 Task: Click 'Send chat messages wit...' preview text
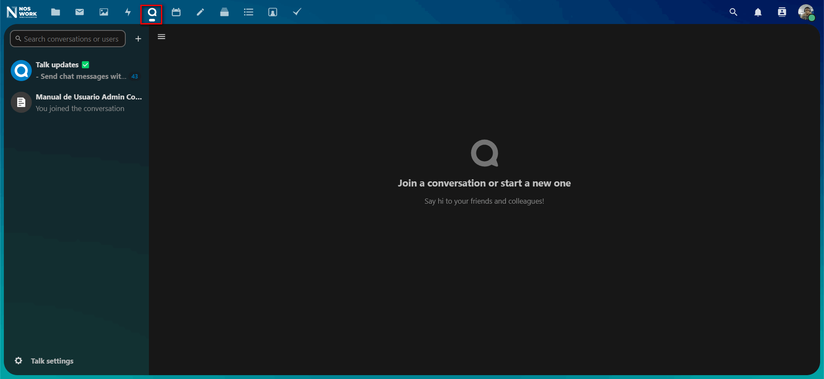(x=81, y=76)
